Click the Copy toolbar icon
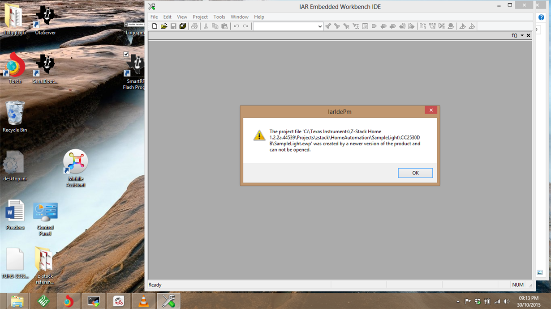 (215, 26)
